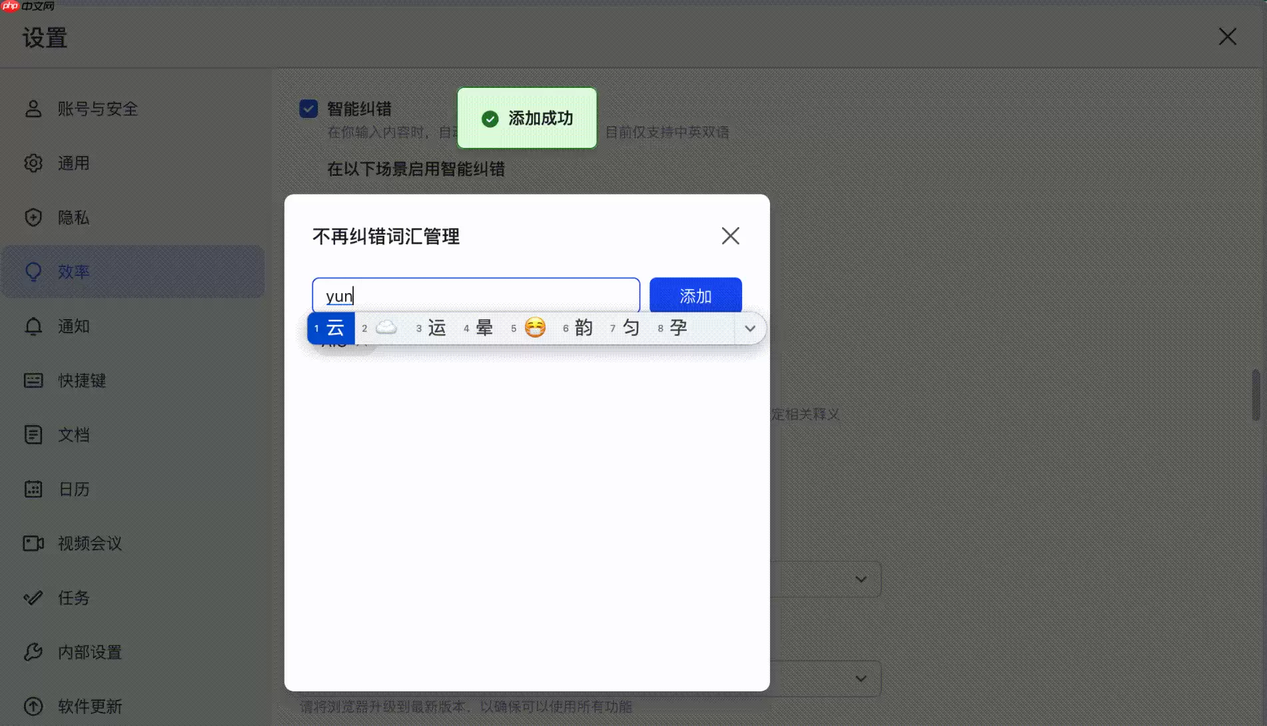Click the 通用 gear icon

pyautogui.click(x=33, y=163)
